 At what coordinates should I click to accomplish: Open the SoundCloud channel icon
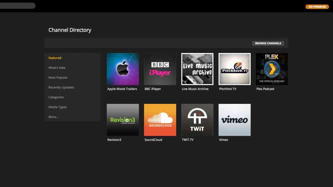(160, 120)
